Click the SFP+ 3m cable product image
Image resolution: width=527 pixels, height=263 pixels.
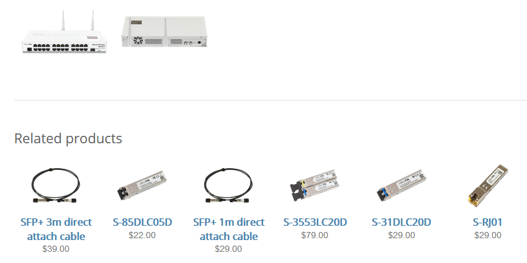(x=56, y=185)
